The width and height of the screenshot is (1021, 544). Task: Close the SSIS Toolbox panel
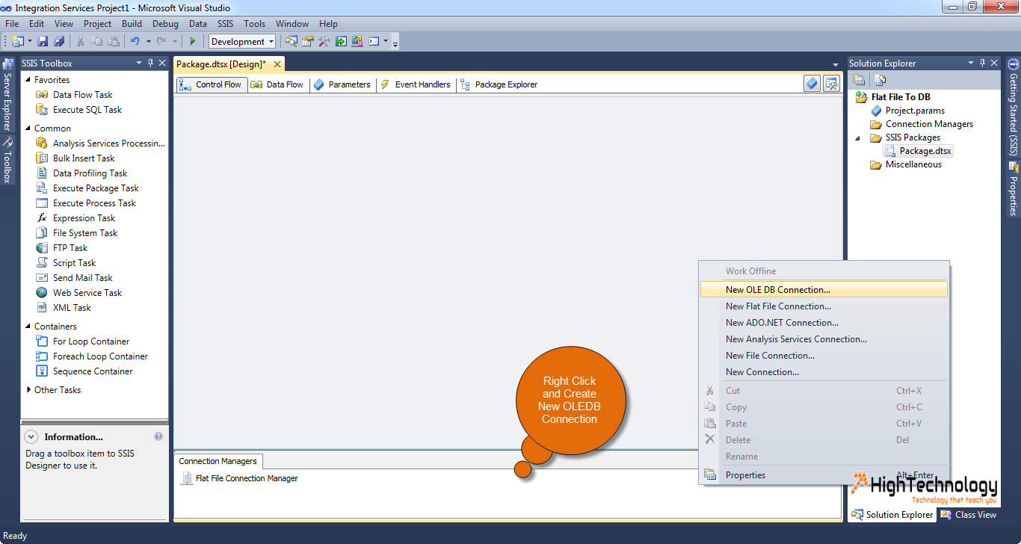(x=162, y=64)
